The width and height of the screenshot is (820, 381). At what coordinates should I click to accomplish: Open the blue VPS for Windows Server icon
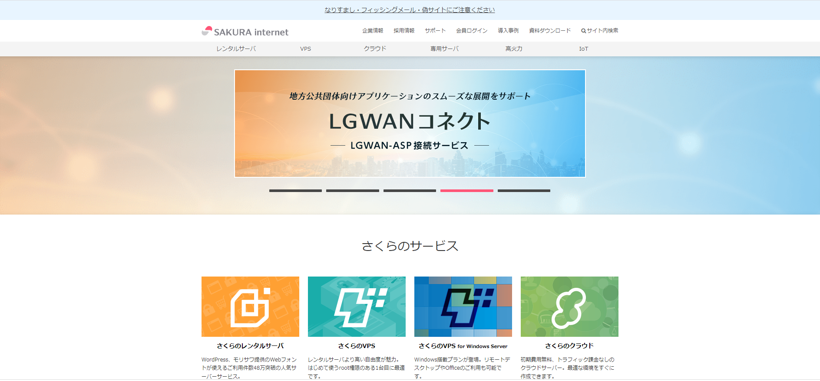(463, 306)
